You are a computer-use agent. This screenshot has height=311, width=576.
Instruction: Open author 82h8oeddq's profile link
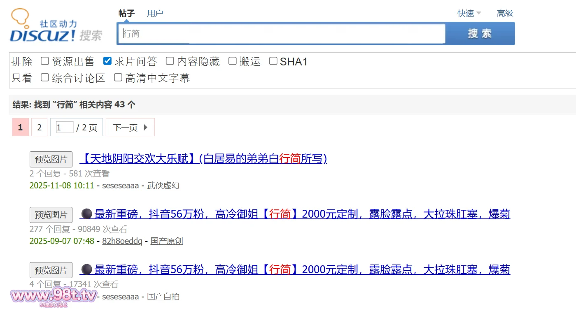coord(122,241)
